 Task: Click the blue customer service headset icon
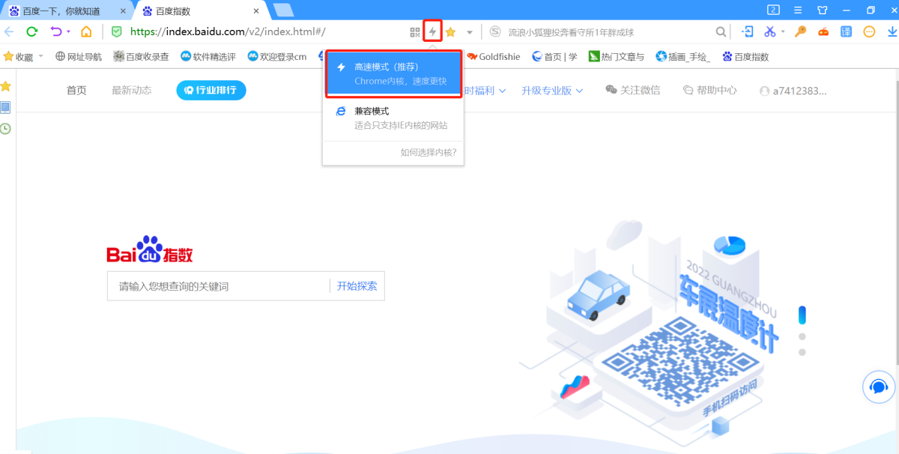[878, 387]
